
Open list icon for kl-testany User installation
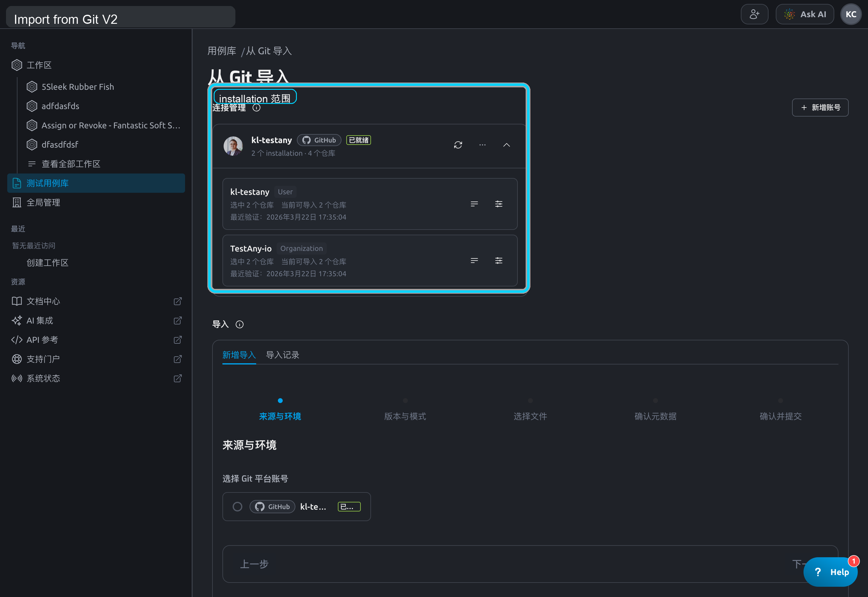[474, 204]
